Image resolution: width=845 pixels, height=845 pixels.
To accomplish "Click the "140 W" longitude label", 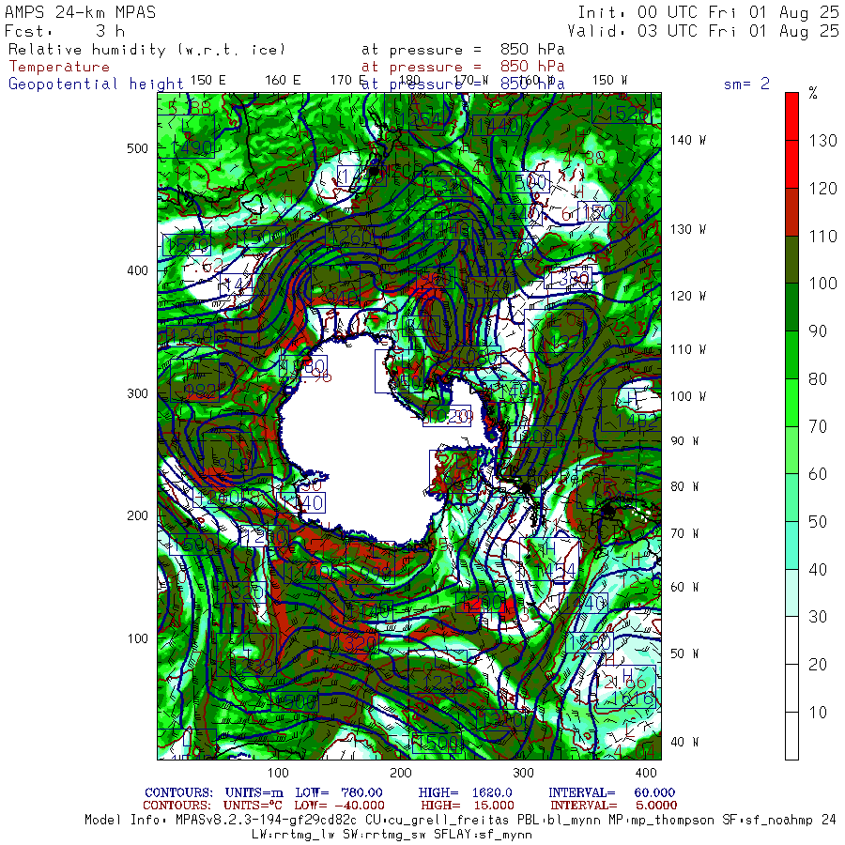I will click(x=688, y=140).
